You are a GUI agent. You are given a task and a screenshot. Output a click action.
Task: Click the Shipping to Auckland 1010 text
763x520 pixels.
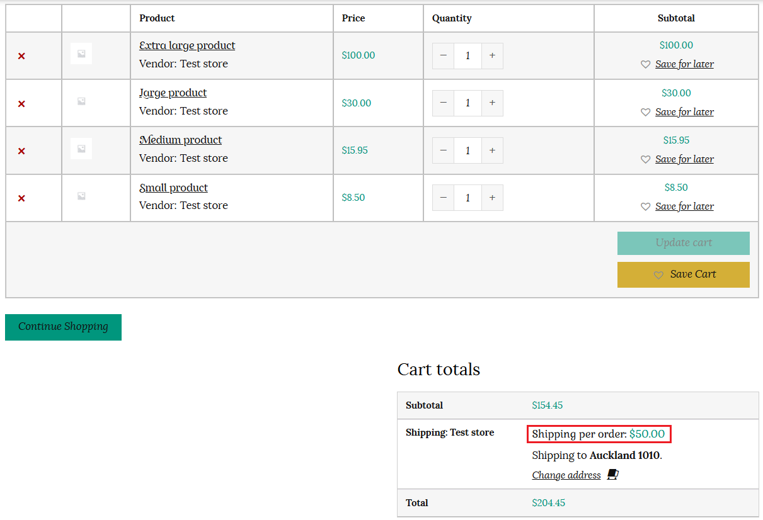(x=597, y=455)
